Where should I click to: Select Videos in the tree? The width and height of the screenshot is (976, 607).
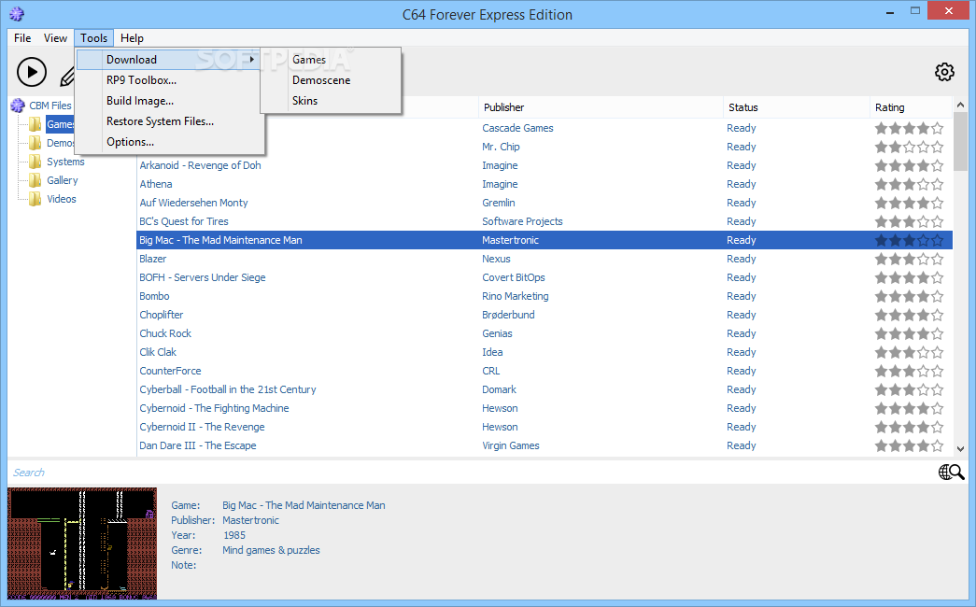click(x=62, y=199)
